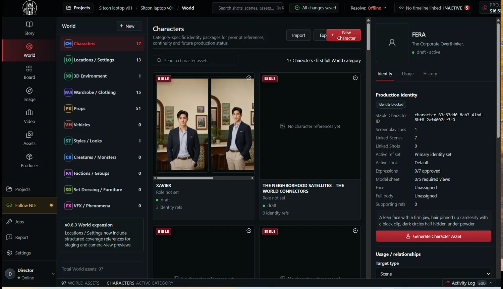This screenshot has width=503, height=289.
Task: Click the Xavier image horizontal scrollbar
Action: 185,178
